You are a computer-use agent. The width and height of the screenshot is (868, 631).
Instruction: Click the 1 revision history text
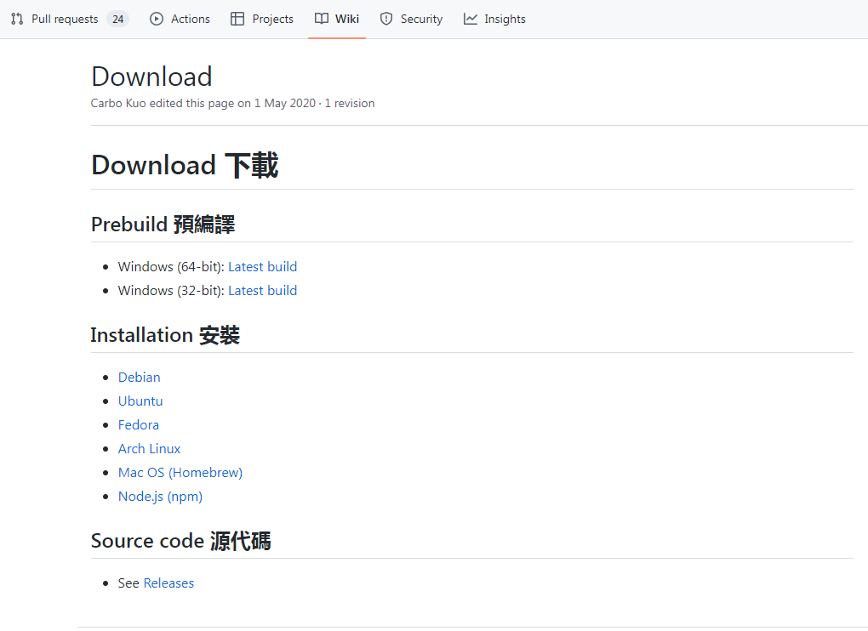pyautogui.click(x=349, y=103)
